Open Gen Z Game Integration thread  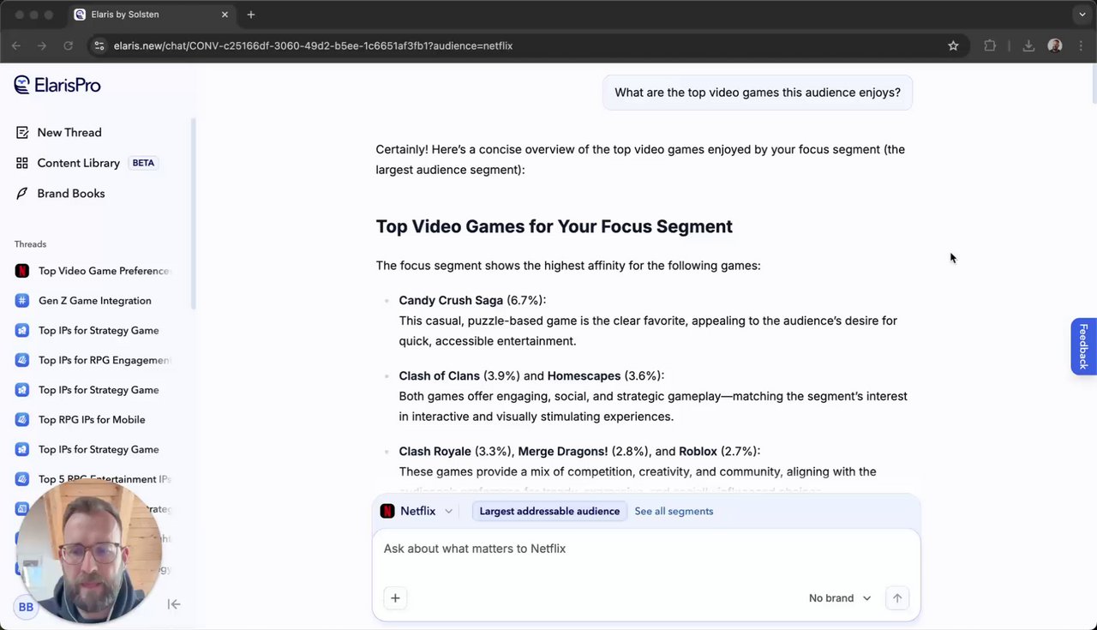pyautogui.click(x=95, y=301)
